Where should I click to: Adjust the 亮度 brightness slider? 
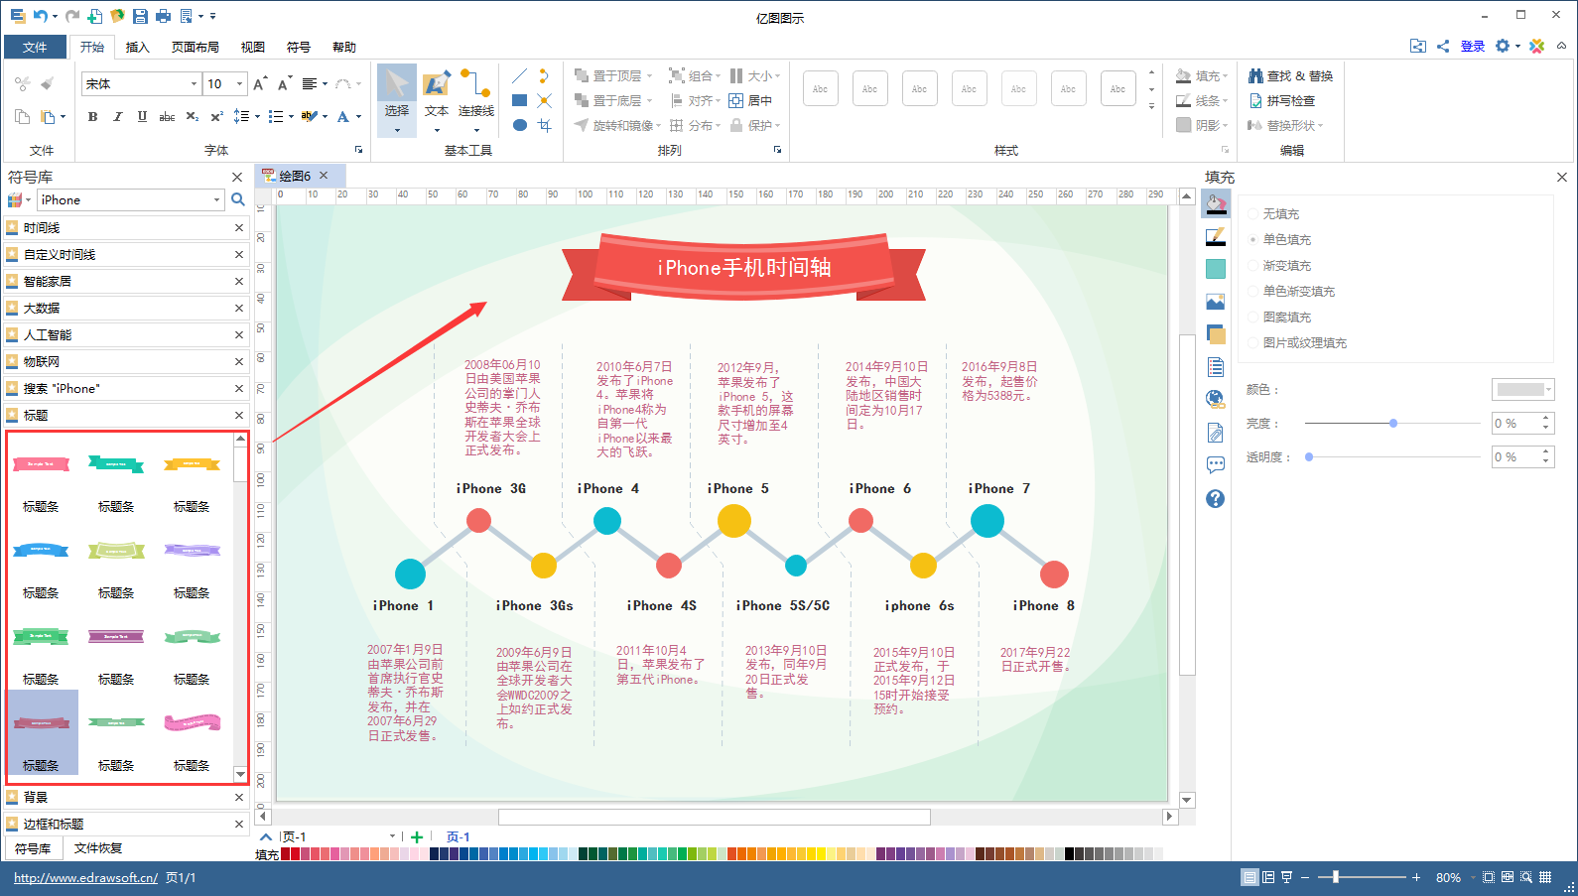tap(1392, 424)
